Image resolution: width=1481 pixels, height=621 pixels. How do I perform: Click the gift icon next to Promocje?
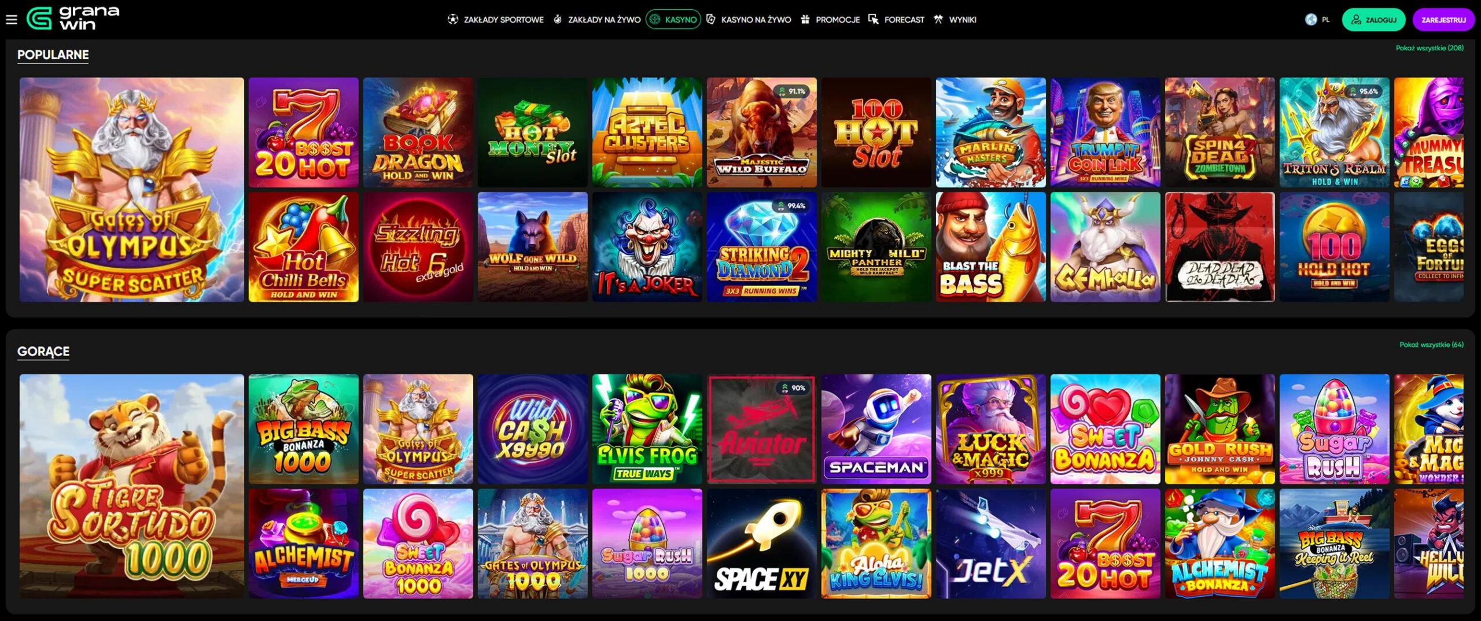point(805,20)
